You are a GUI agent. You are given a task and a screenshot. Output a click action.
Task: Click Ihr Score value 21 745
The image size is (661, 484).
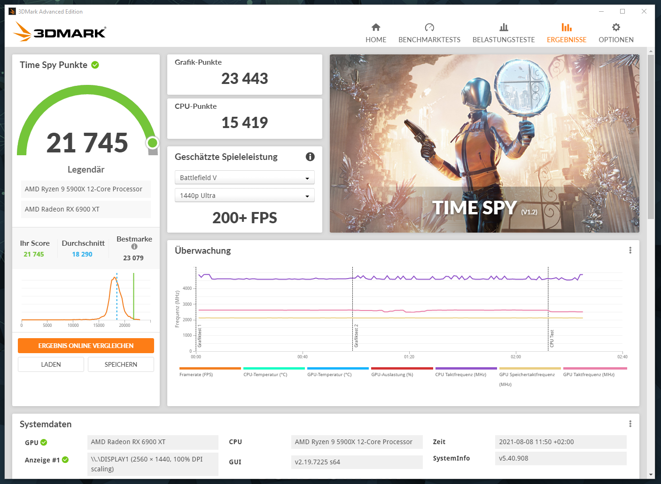pyautogui.click(x=34, y=254)
